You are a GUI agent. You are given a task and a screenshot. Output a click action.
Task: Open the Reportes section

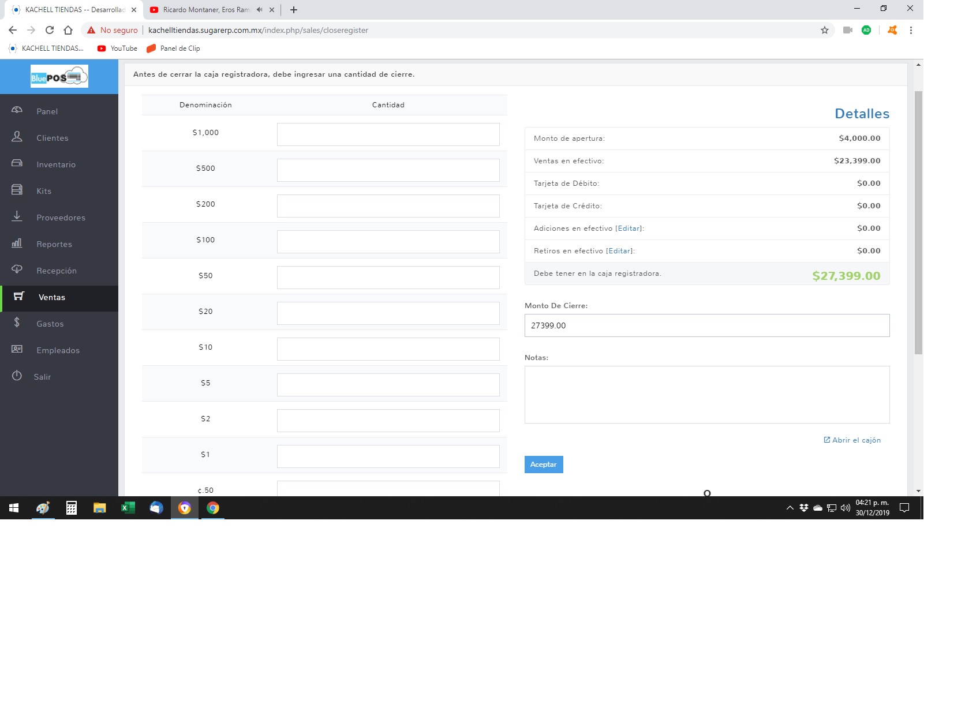pos(54,244)
